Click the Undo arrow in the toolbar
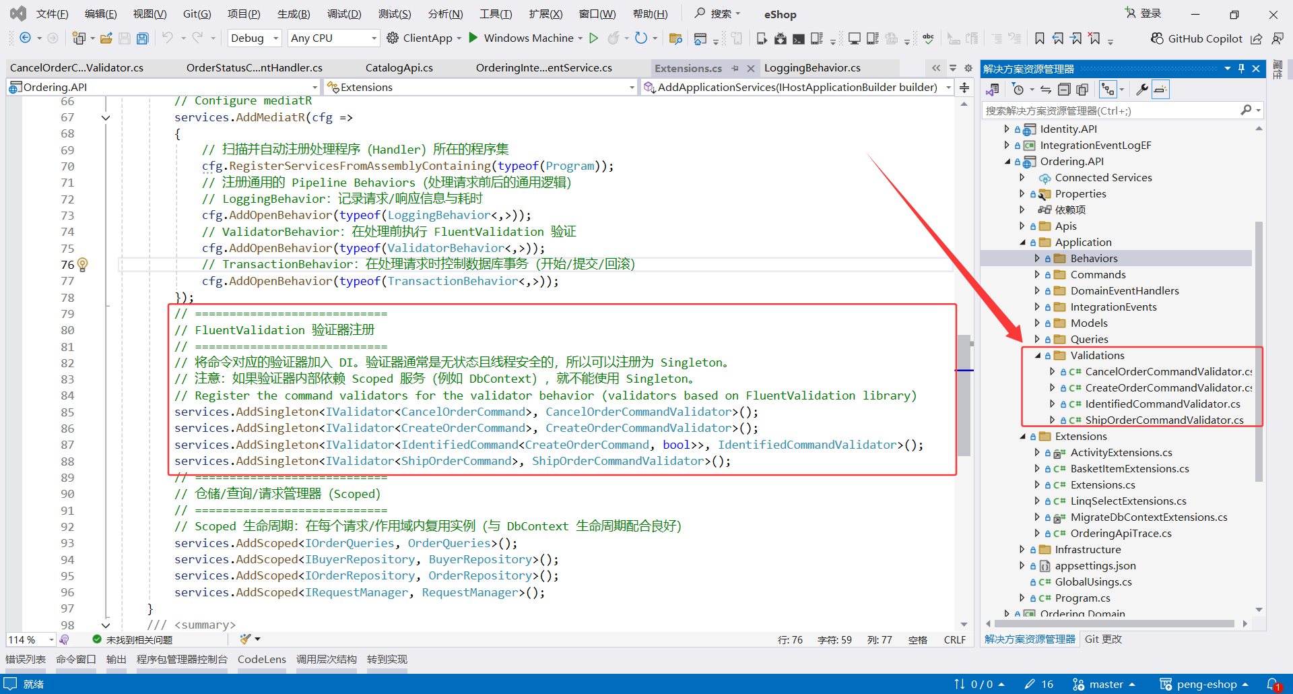Screen dimensions: 1293x694 (x=168, y=38)
